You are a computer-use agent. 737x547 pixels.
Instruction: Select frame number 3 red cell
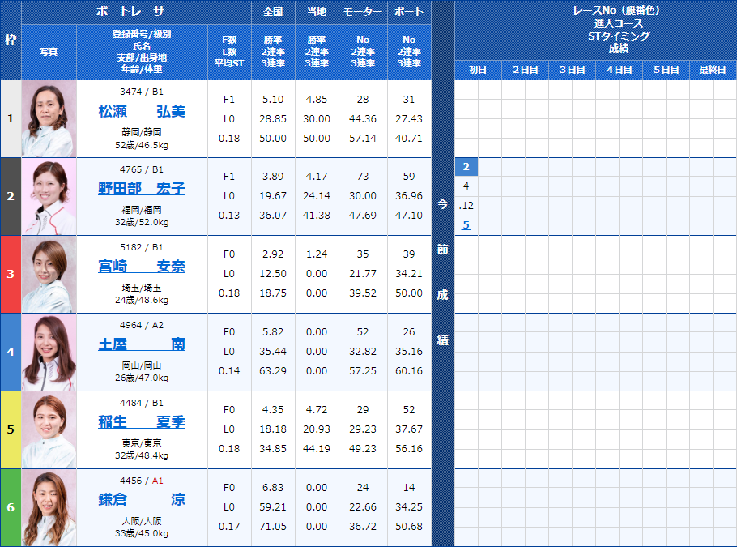[11, 274]
